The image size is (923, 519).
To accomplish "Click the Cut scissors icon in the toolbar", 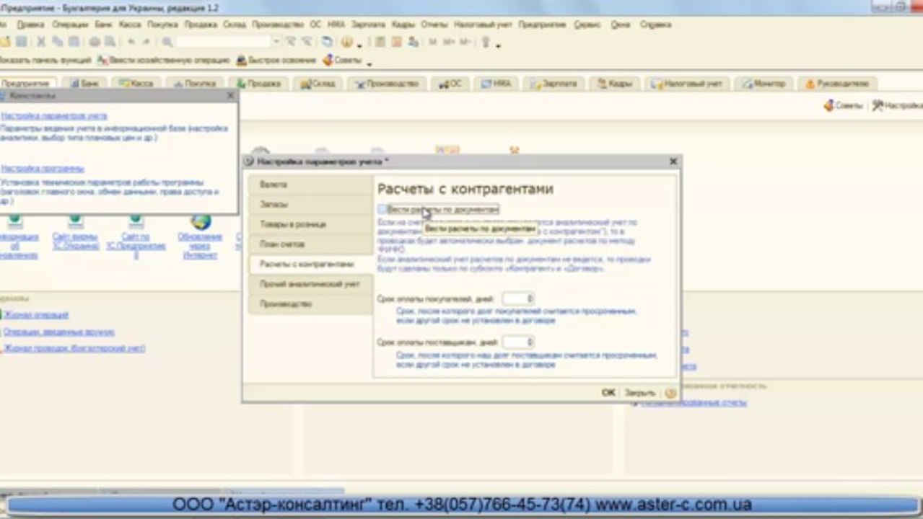I will (40, 42).
